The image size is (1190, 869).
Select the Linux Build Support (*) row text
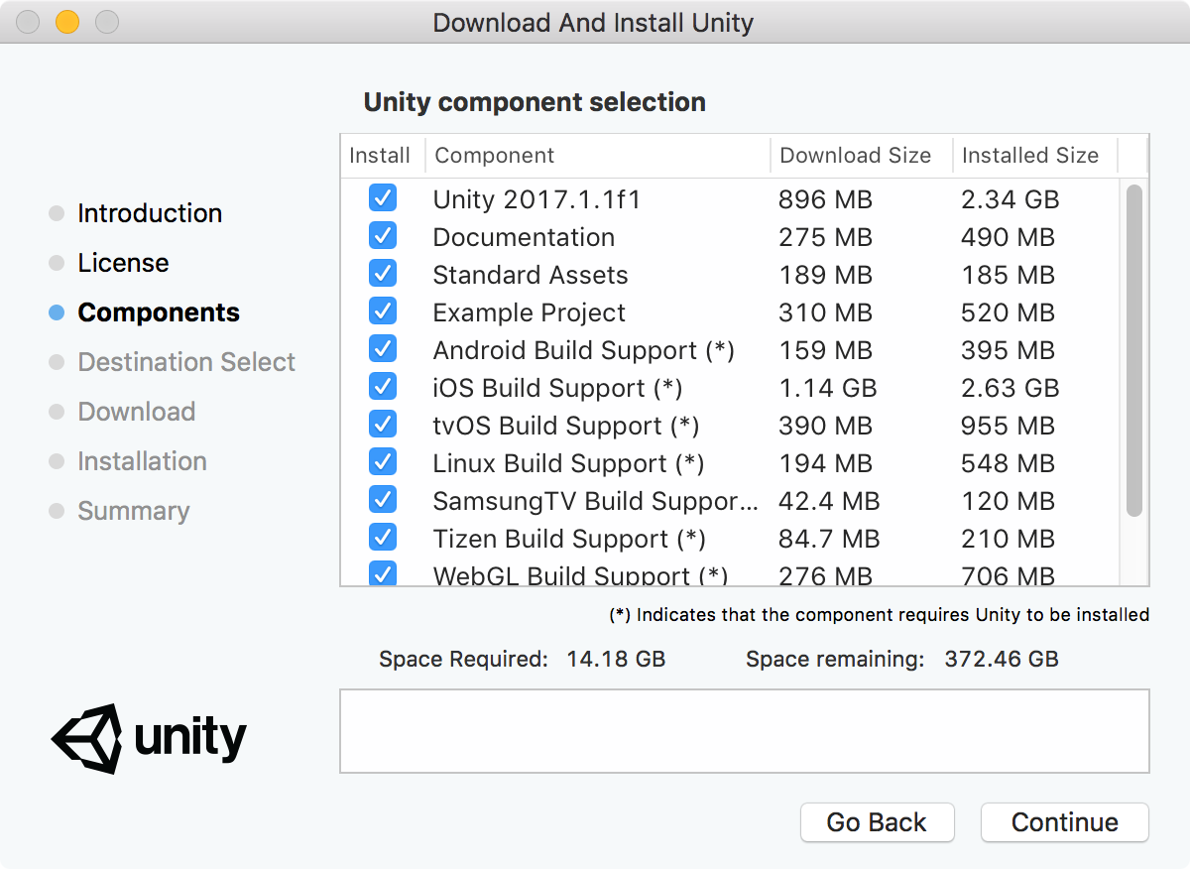click(x=568, y=463)
